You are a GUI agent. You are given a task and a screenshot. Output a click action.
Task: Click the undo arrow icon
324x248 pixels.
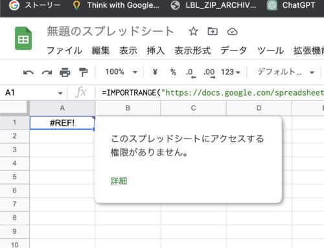(29, 73)
